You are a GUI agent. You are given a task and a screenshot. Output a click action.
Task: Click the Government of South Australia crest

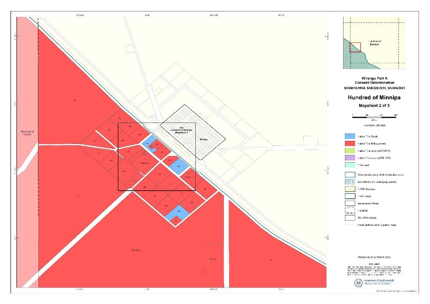[x=359, y=283]
